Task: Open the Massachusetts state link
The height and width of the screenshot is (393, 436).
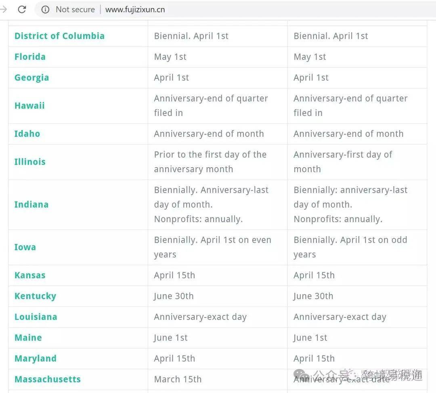Action: pyautogui.click(x=48, y=379)
